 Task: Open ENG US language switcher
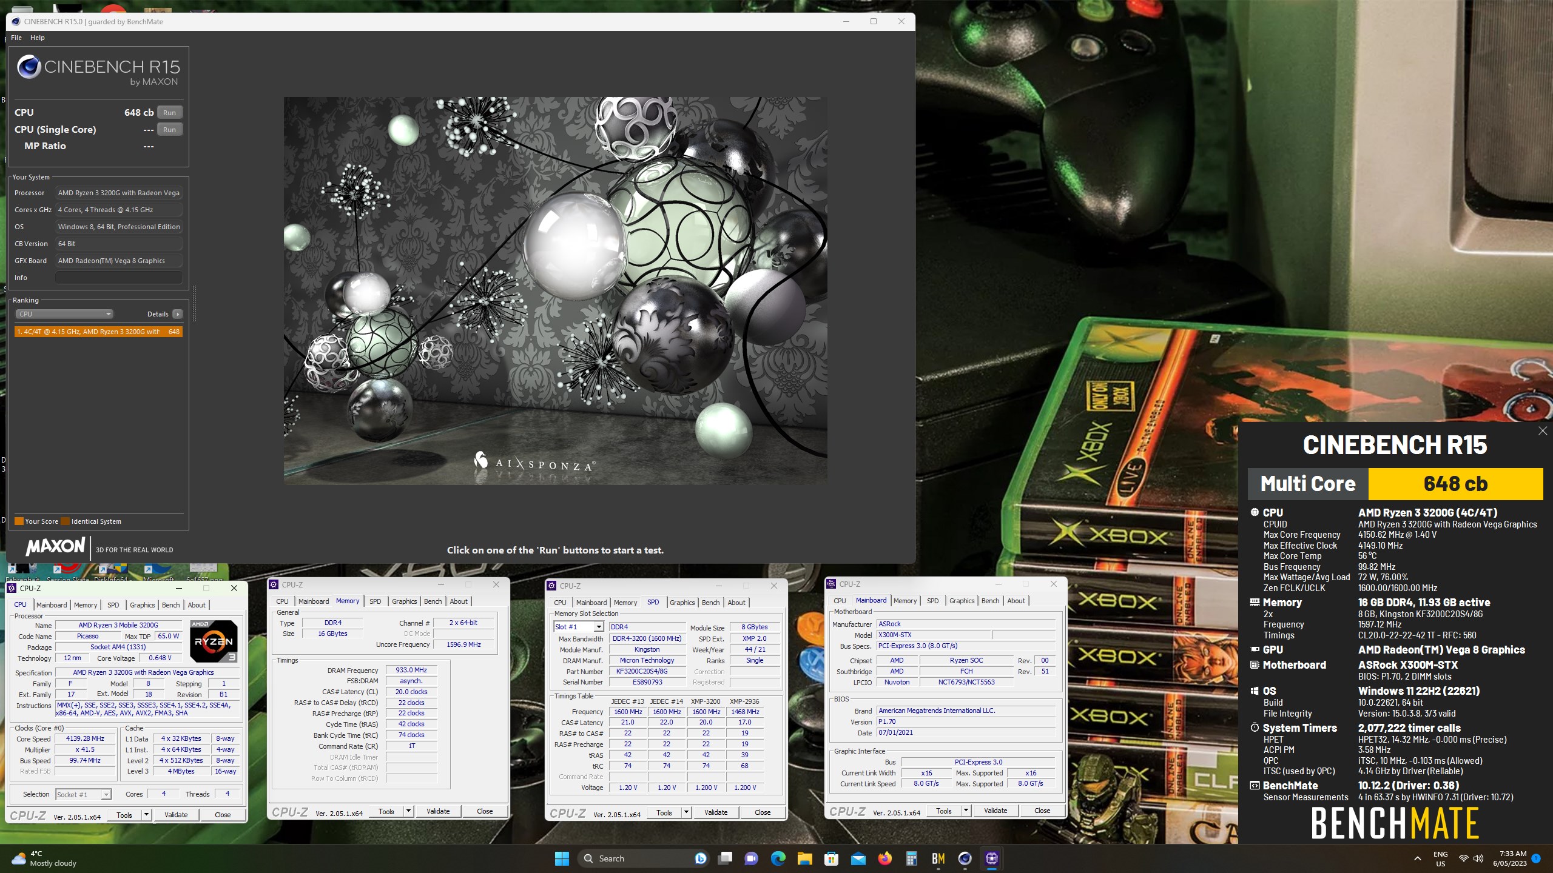pos(1441,858)
